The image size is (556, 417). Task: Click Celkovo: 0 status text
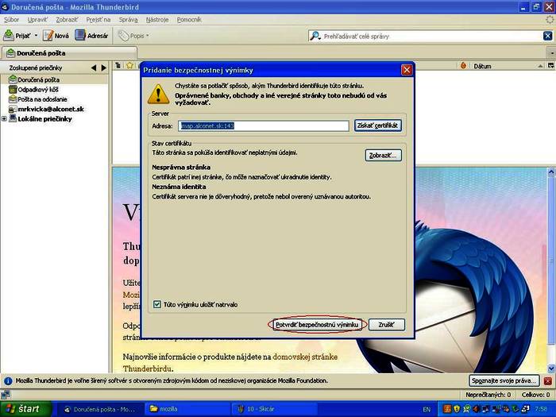(535, 395)
